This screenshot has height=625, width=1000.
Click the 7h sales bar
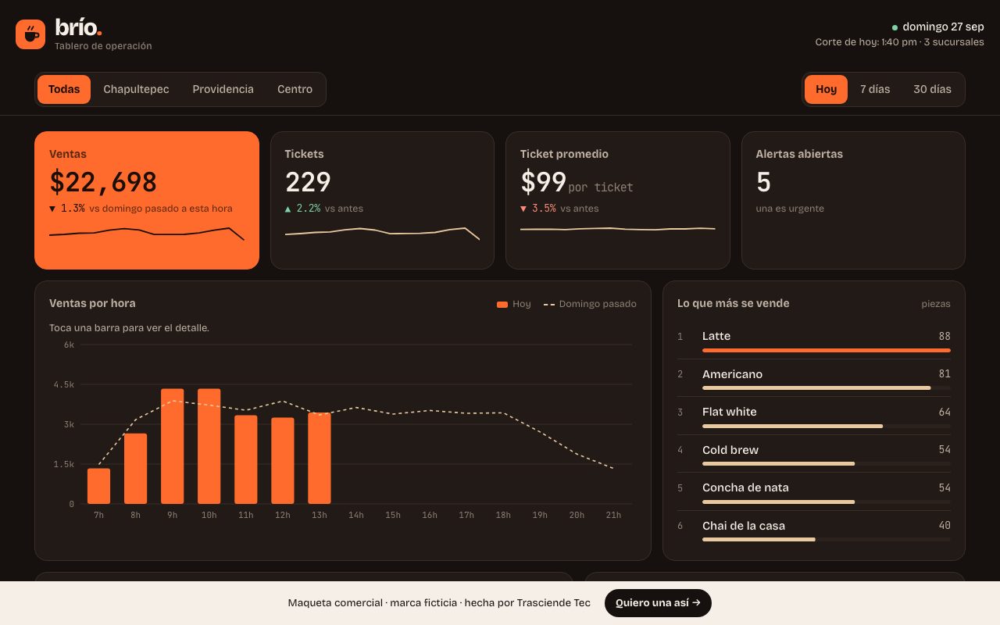tap(98, 486)
